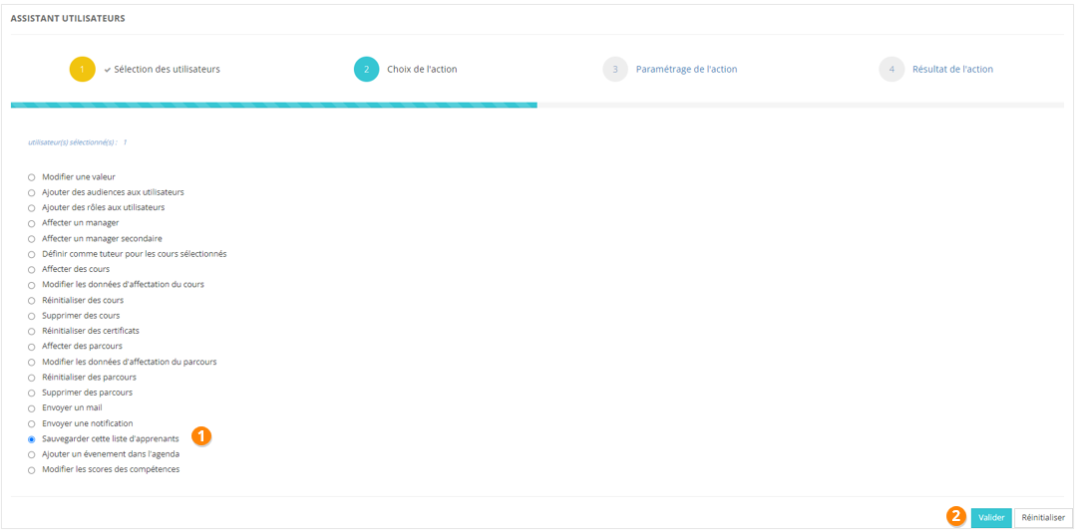This screenshot has height=531, width=1075.
Task: Click the grey step 3 circle icon
Action: [x=615, y=69]
